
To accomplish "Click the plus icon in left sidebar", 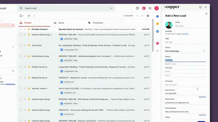I will coord(13,71).
